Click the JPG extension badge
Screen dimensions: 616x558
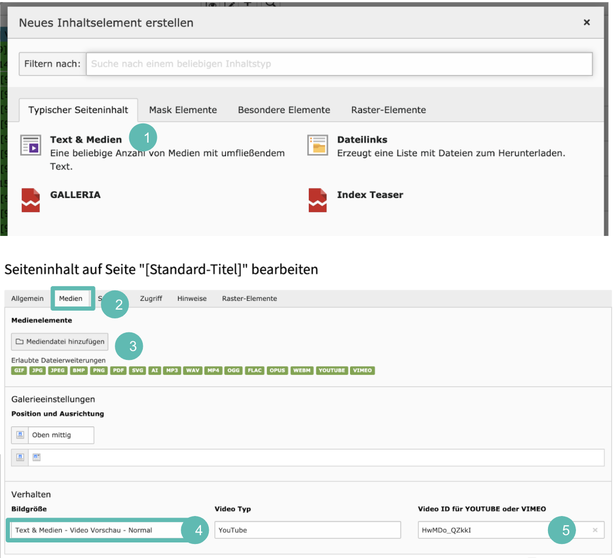(37, 370)
